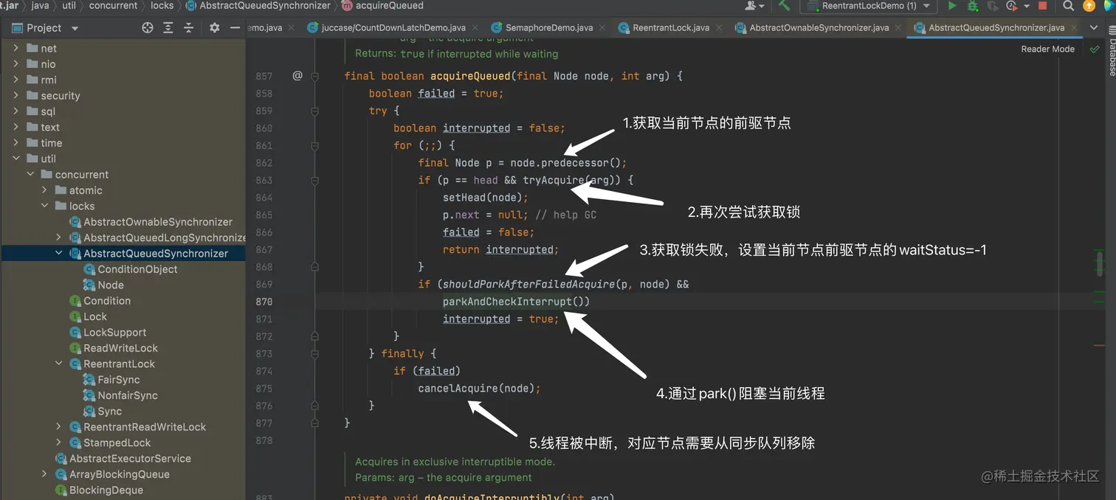Click the Select Opened File locate icon
The width and height of the screenshot is (1116, 500).
pos(148,27)
